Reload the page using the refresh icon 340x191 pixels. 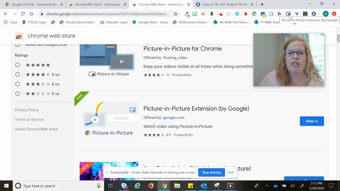(x=23, y=14)
